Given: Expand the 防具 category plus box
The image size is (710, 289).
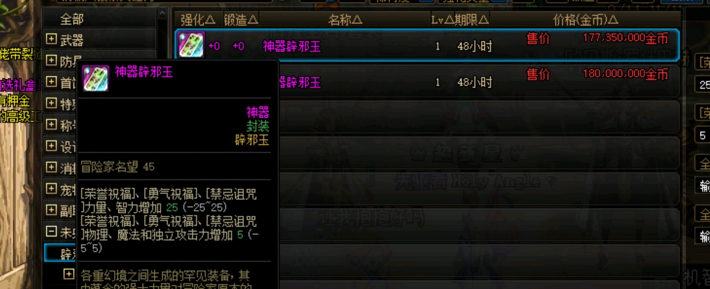Looking at the screenshot, I should pyautogui.click(x=52, y=61).
